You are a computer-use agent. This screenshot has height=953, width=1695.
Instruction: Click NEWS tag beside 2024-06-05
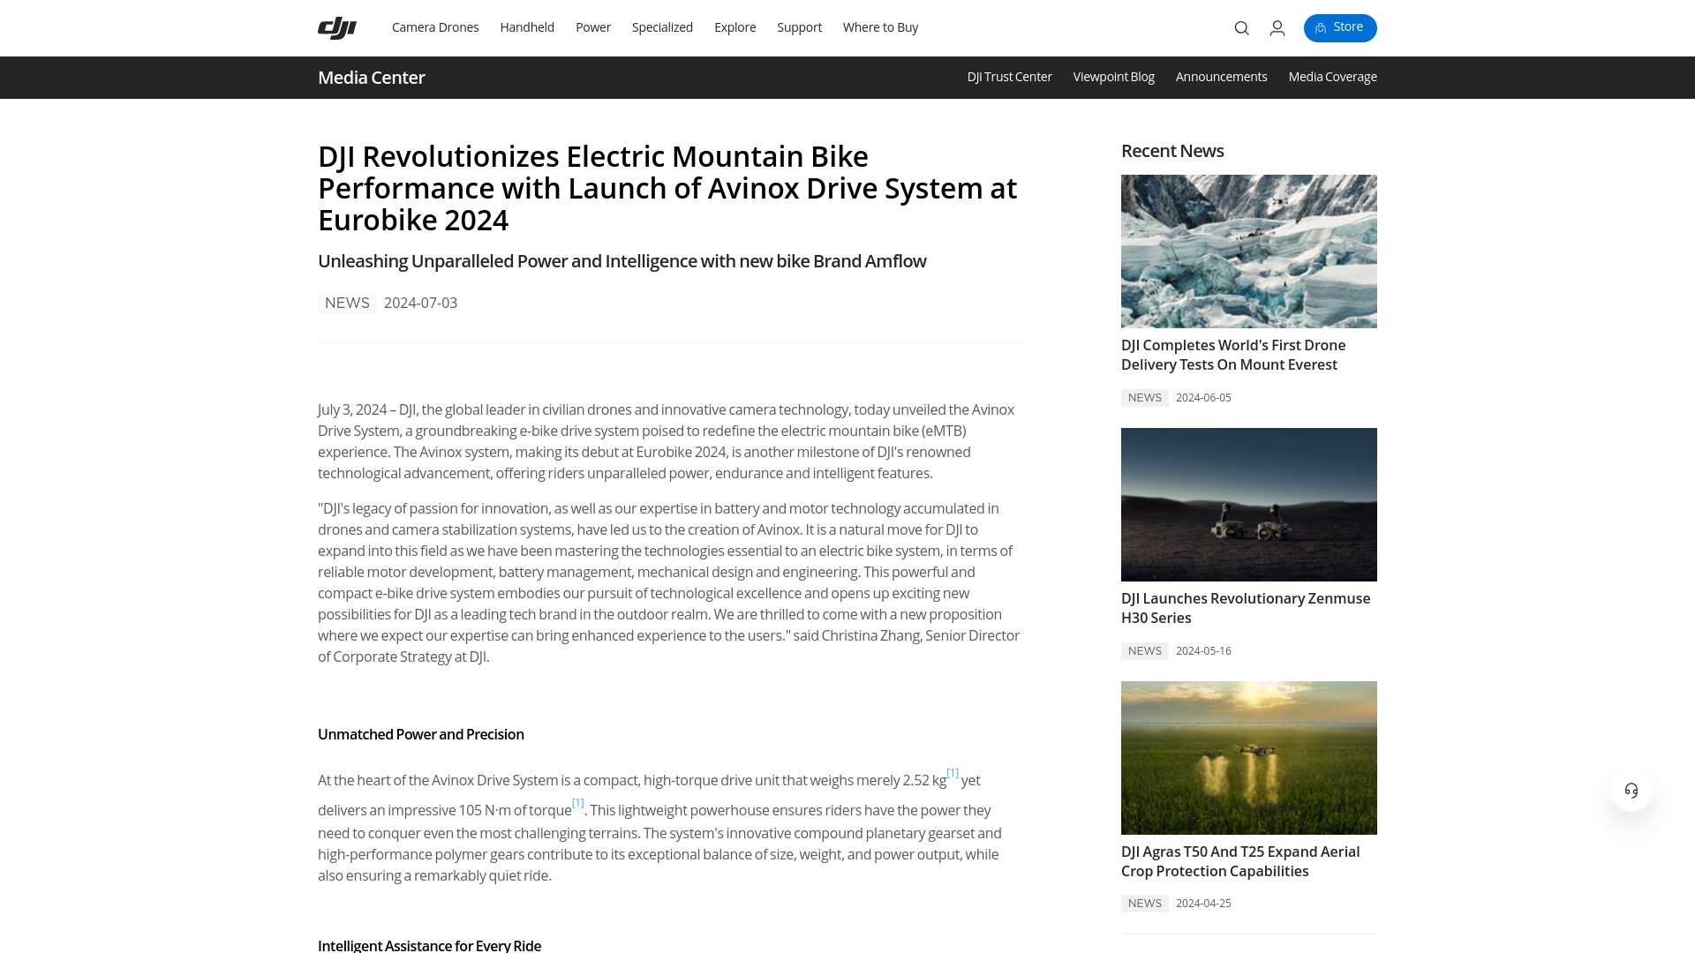pos(1144,398)
